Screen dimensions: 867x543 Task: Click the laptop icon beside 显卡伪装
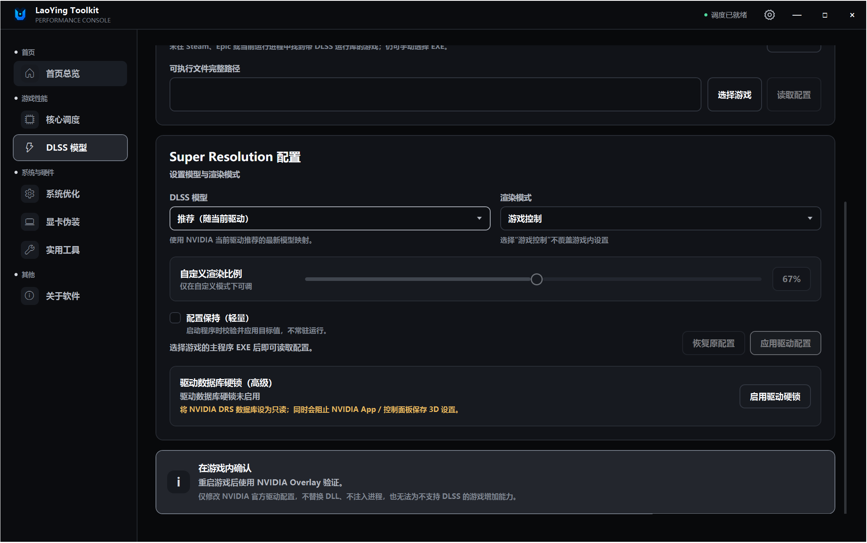click(x=30, y=222)
